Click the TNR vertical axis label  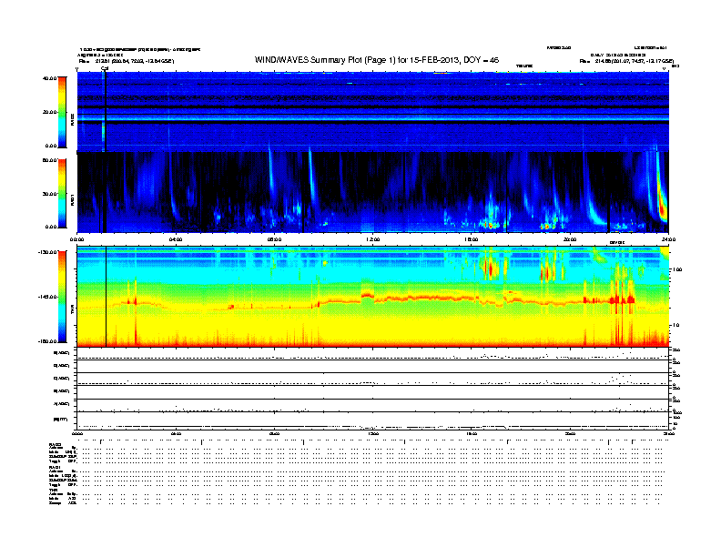click(72, 311)
